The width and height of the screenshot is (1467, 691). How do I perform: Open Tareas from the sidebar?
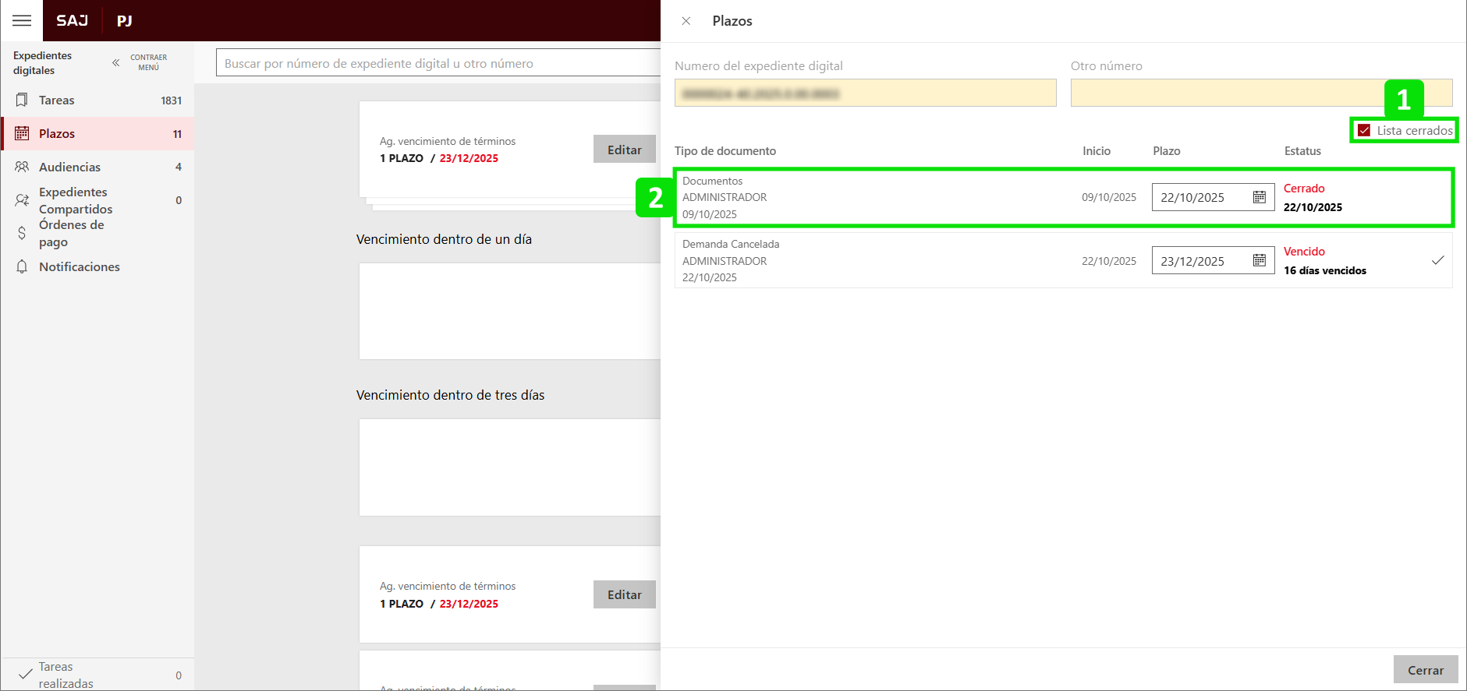(x=57, y=100)
